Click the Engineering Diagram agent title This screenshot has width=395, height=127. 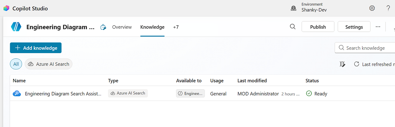pyautogui.click(x=60, y=27)
